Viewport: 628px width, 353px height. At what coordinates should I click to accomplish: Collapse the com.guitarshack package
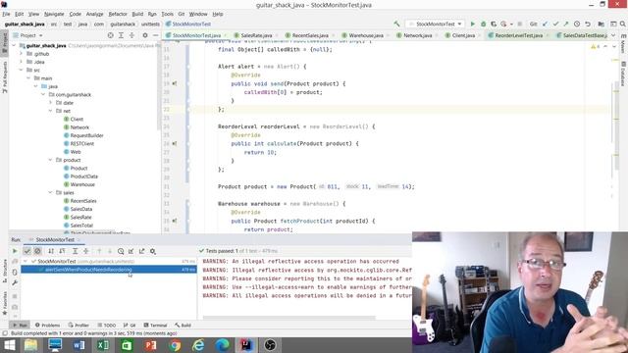[x=43, y=94]
